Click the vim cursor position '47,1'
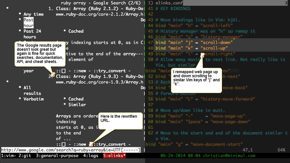290x163 pixels. [248, 150]
